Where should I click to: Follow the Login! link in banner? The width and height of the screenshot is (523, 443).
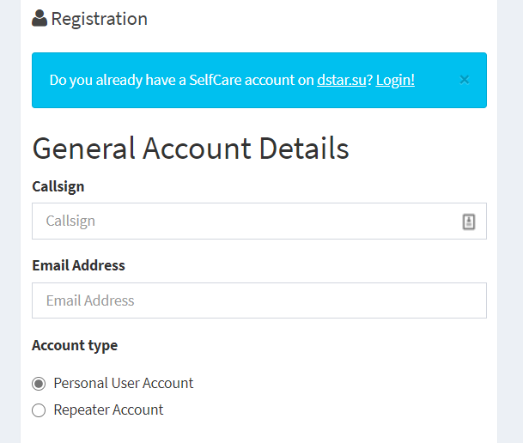[x=395, y=80]
